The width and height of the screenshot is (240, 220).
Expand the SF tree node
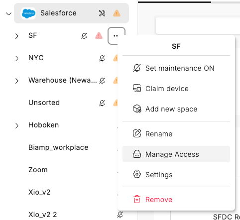16,36
